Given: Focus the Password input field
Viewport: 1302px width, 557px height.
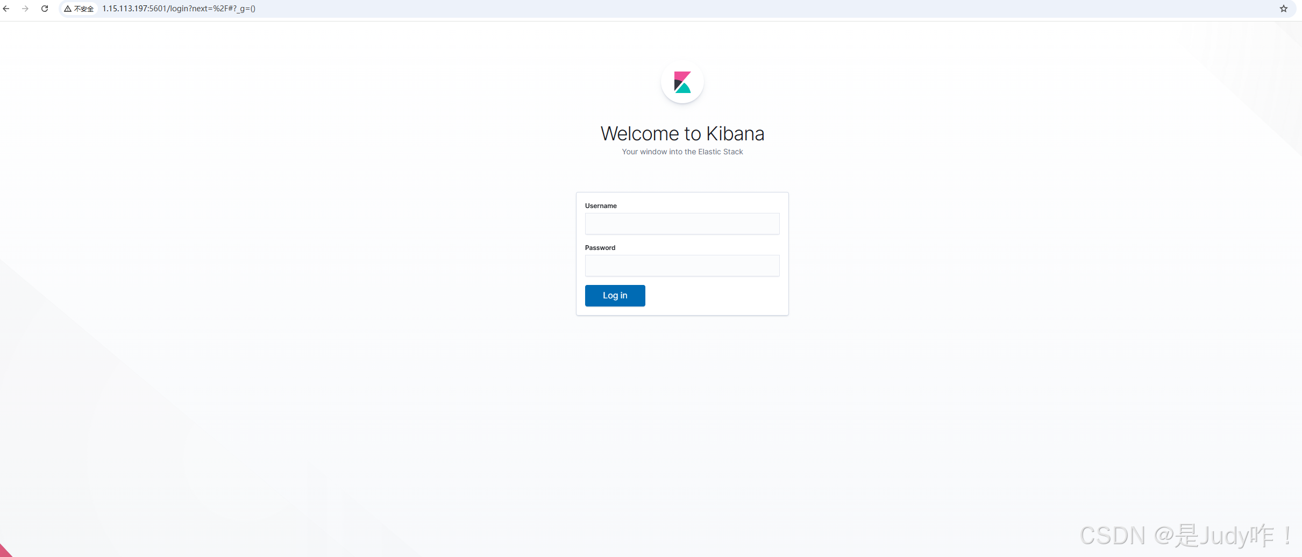Looking at the screenshot, I should (x=682, y=266).
